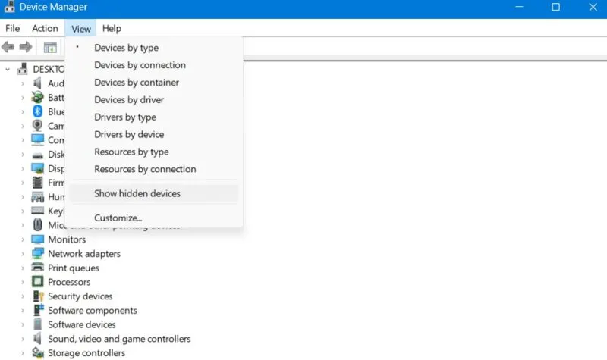The width and height of the screenshot is (607, 360).
Task: Click the Security devices icon
Action: 38,296
